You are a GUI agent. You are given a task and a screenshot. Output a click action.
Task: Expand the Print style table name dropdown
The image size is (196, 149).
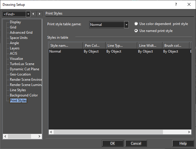(126, 25)
